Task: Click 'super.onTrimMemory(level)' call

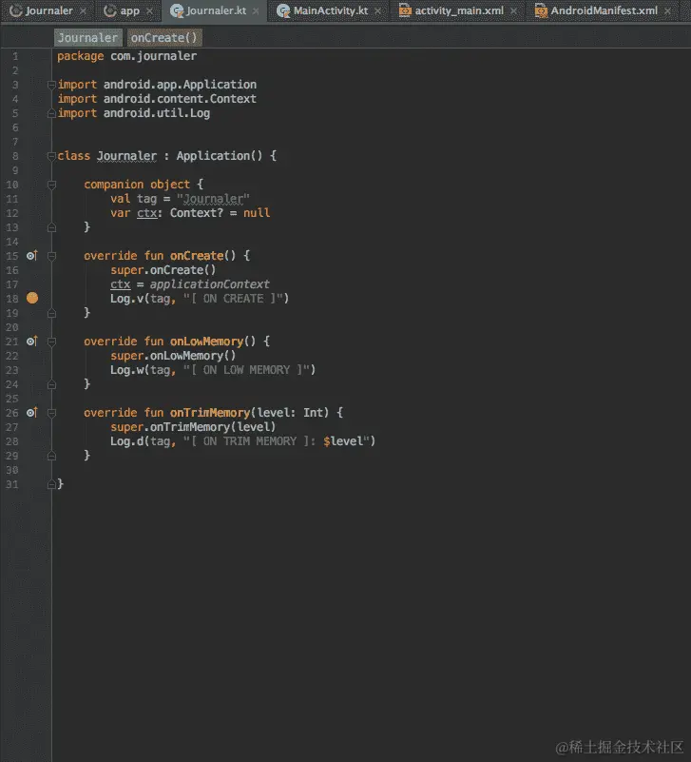Action: [x=193, y=427]
